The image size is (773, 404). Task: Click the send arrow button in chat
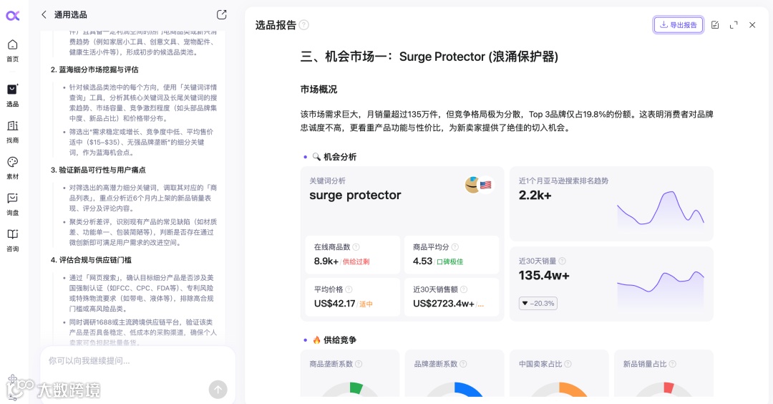[218, 389]
